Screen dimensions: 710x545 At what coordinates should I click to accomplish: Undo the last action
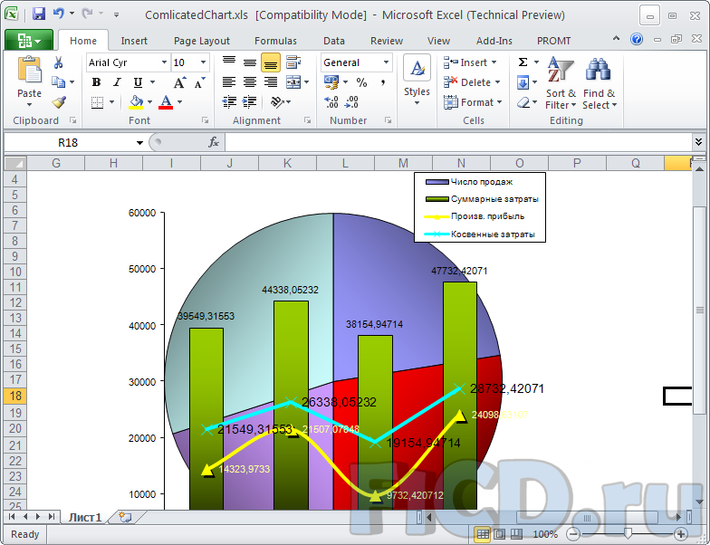point(58,14)
